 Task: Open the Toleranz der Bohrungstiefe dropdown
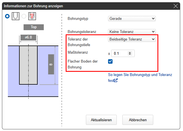coord(132,39)
